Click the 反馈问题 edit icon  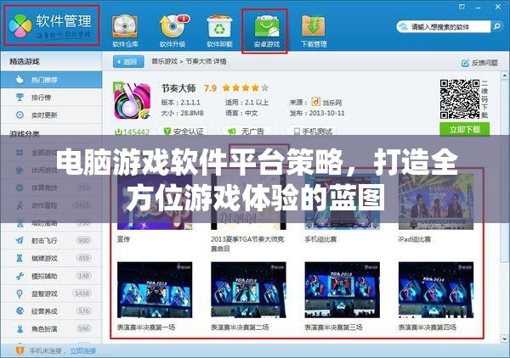(465, 63)
